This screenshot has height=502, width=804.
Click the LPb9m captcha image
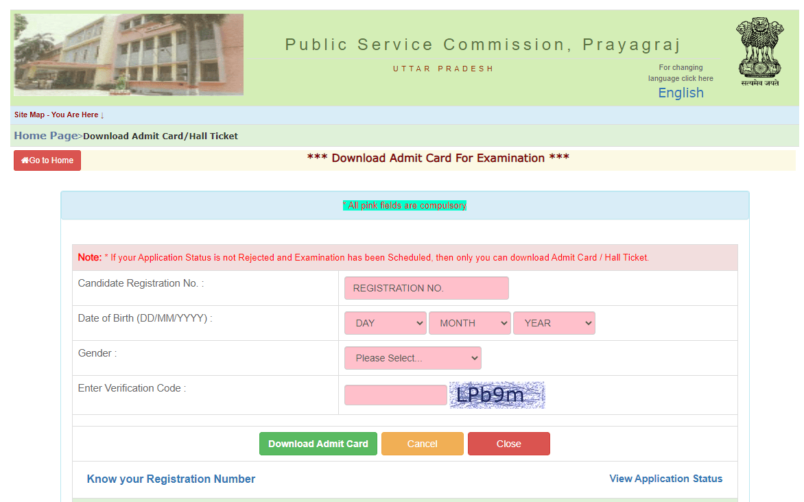pos(497,395)
